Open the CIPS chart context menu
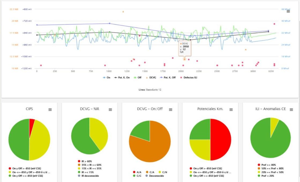This screenshot has height=182, width=300. tap(50, 110)
